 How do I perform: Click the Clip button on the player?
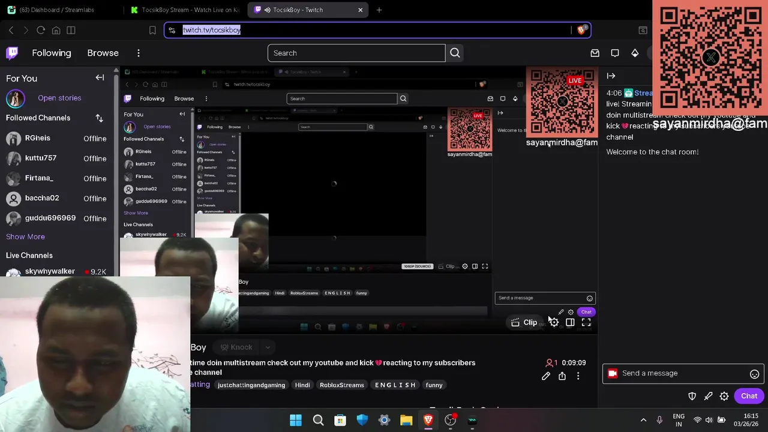tap(524, 322)
